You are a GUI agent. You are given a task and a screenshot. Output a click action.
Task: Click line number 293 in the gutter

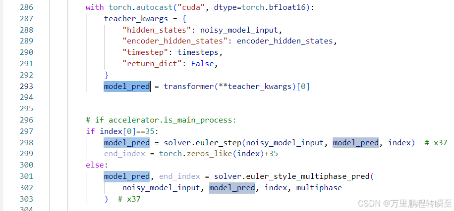(x=26, y=86)
